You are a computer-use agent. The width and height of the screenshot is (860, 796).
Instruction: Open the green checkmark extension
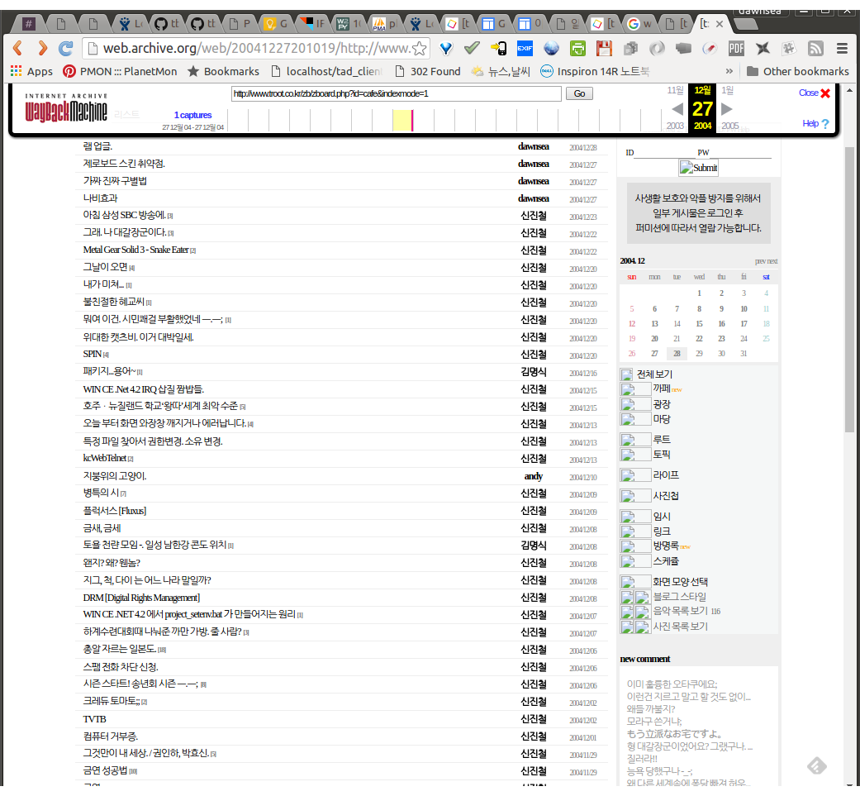[472, 48]
